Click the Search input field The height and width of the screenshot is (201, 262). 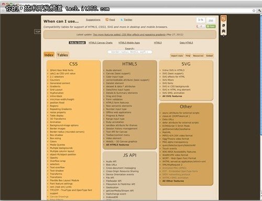pyautogui.click(x=129, y=52)
